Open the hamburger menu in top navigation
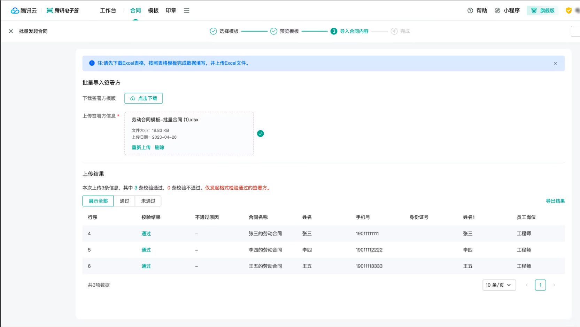 click(x=187, y=10)
